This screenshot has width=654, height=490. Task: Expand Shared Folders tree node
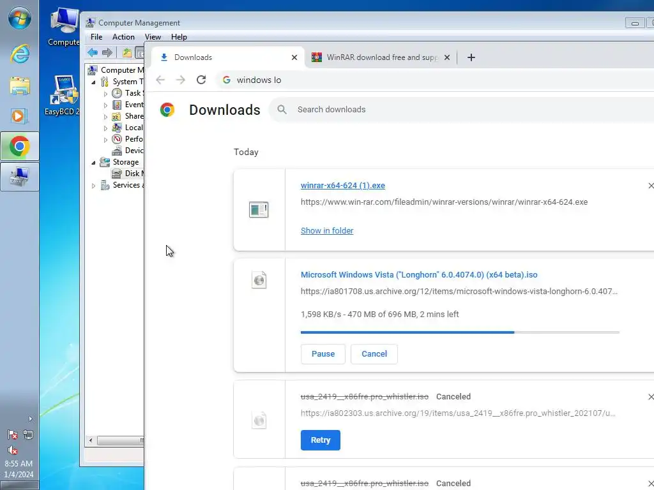click(105, 117)
